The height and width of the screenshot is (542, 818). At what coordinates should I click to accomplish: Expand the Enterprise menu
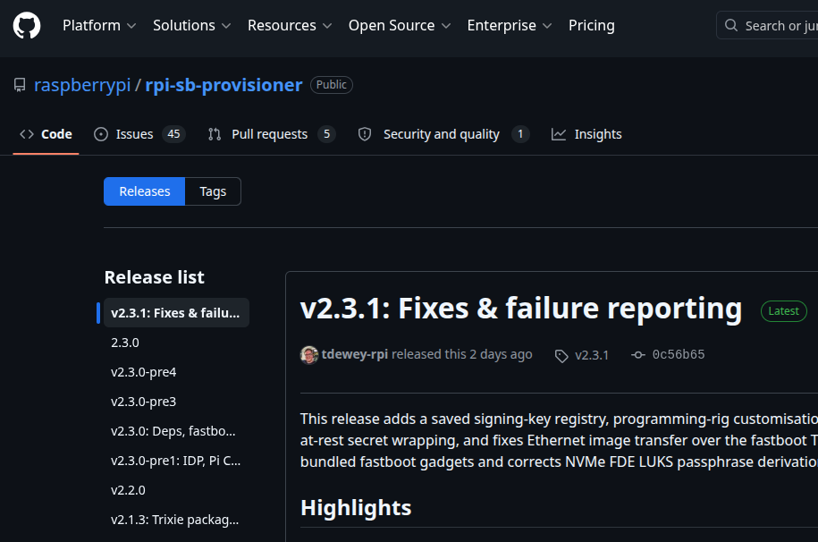coord(510,26)
